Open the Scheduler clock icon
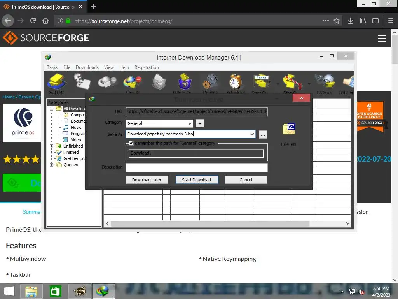 [x=236, y=84]
